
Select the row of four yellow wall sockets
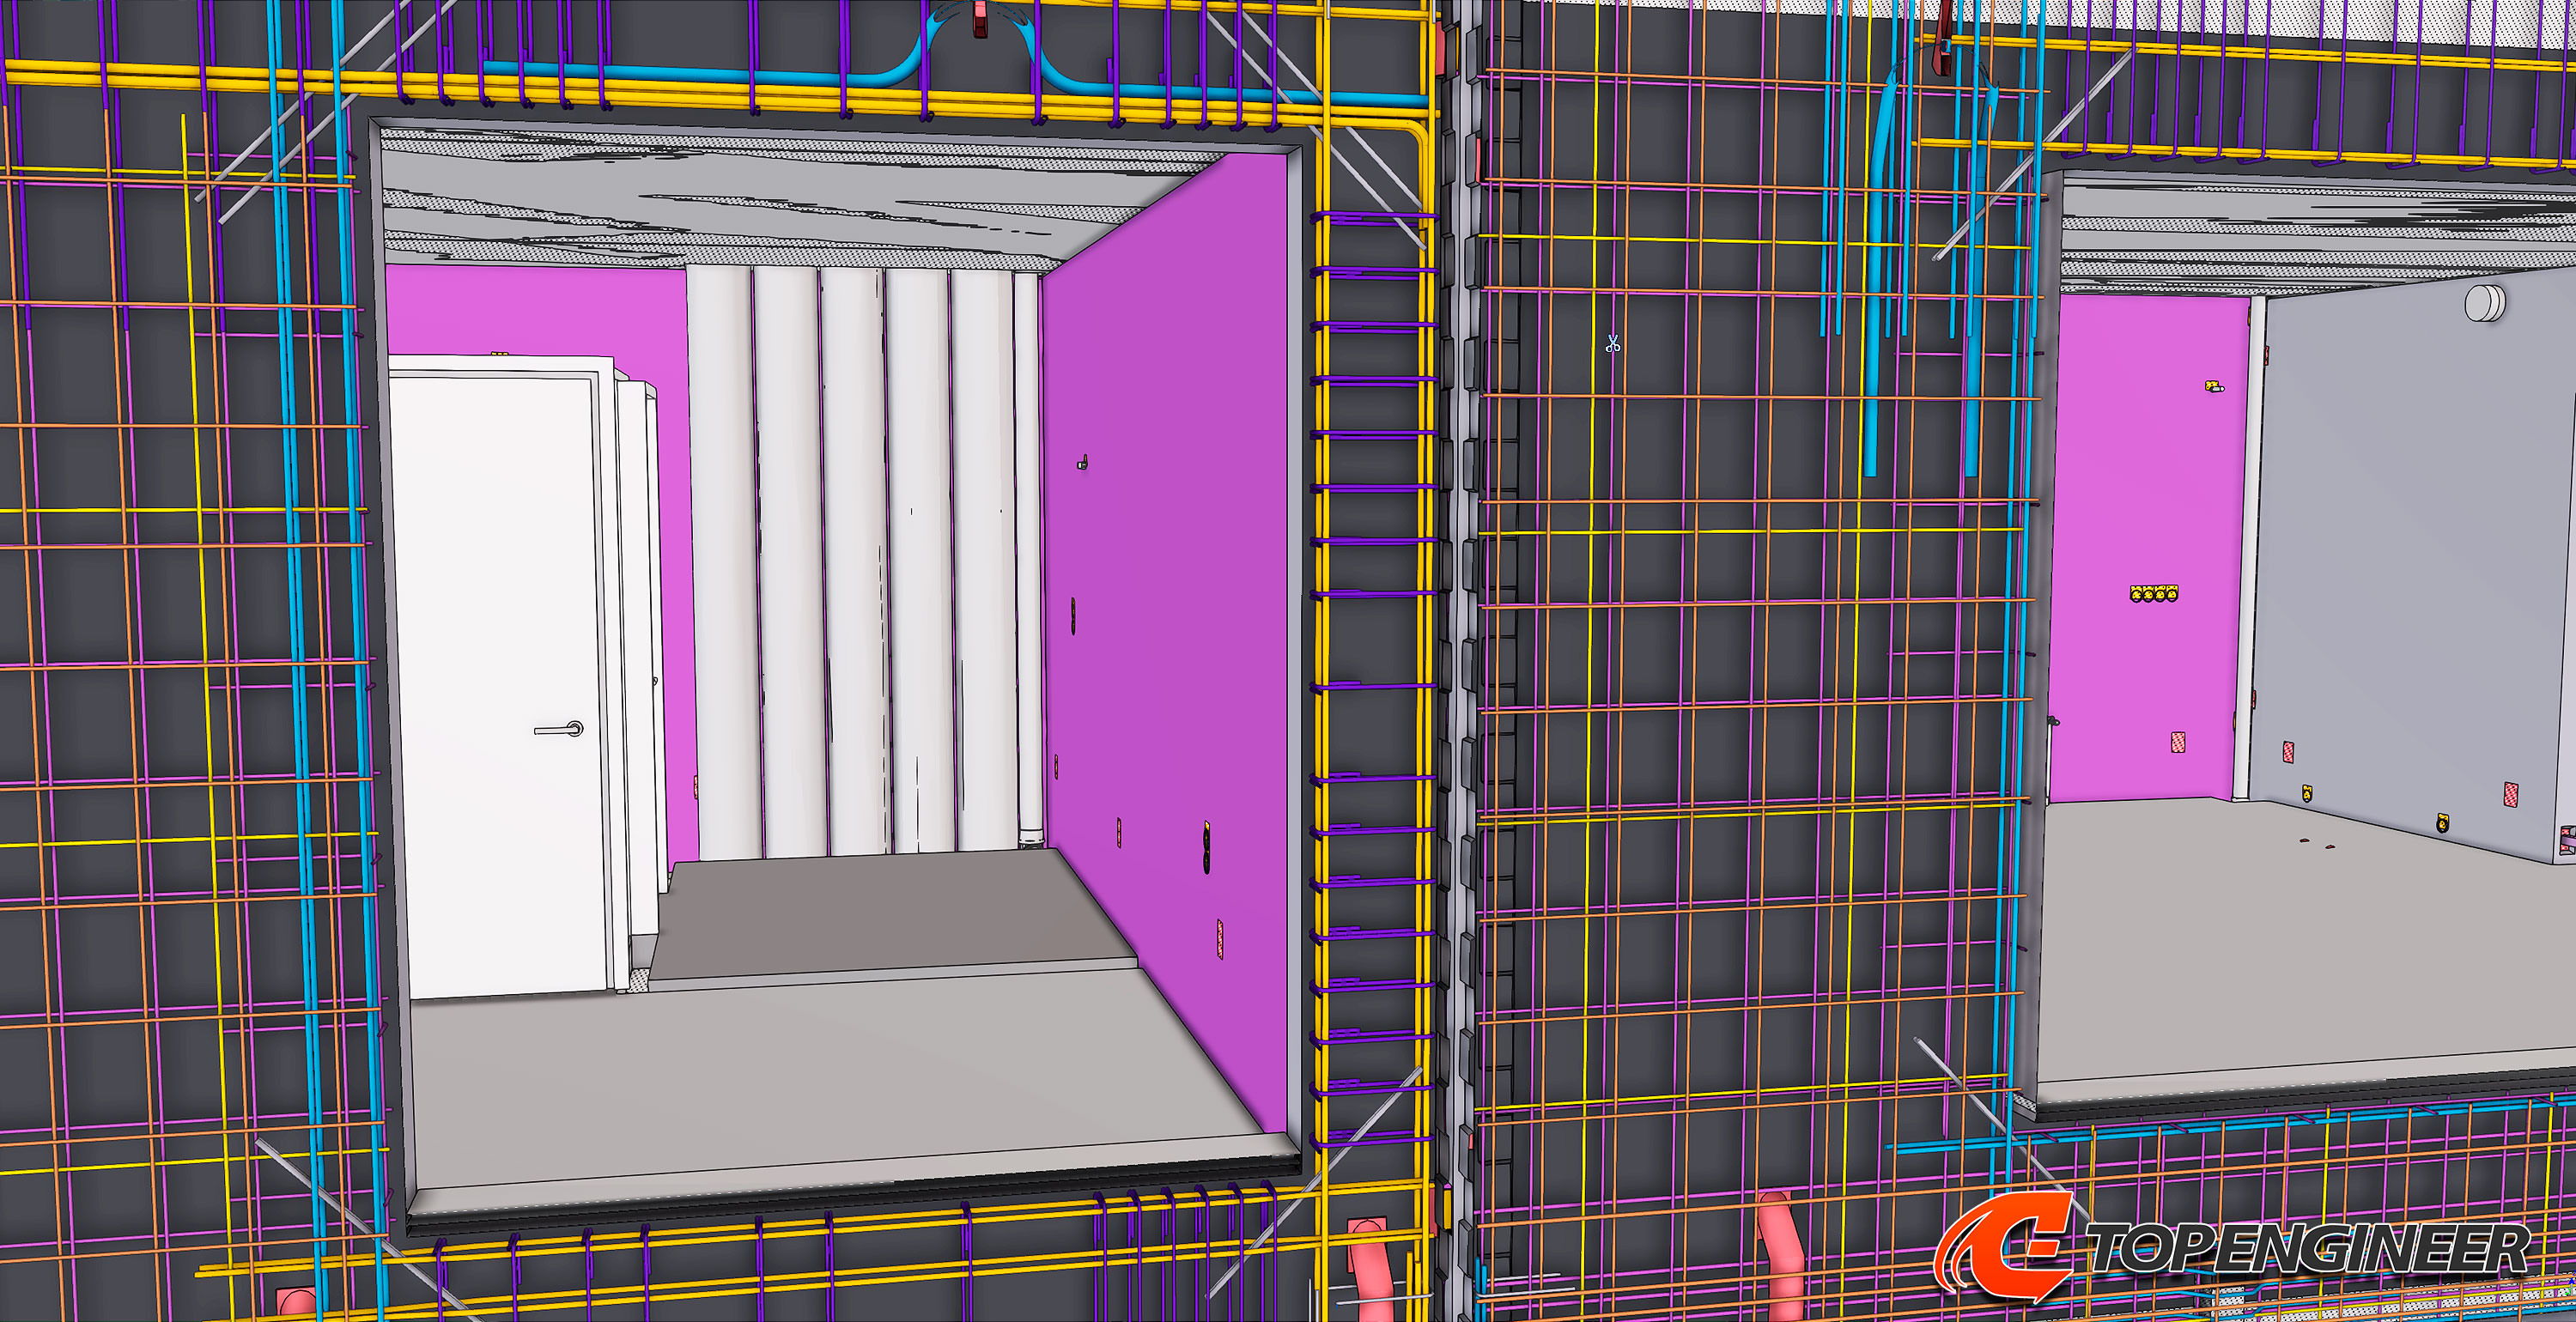2154,594
